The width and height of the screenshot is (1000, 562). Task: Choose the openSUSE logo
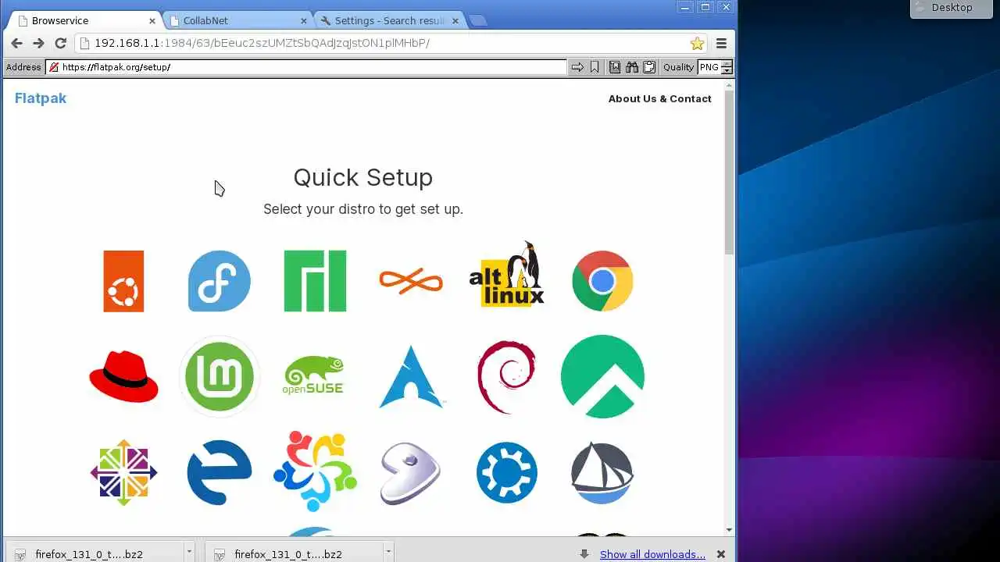coord(313,375)
